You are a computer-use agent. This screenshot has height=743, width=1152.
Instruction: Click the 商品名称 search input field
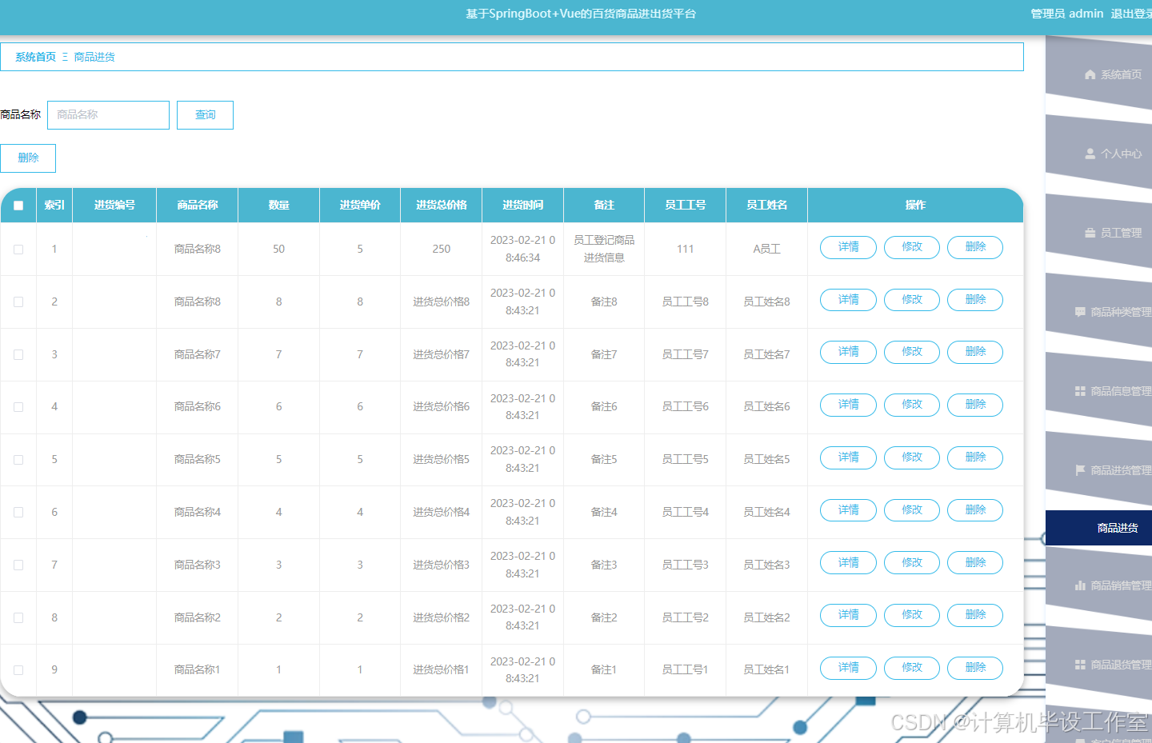[x=108, y=115]
